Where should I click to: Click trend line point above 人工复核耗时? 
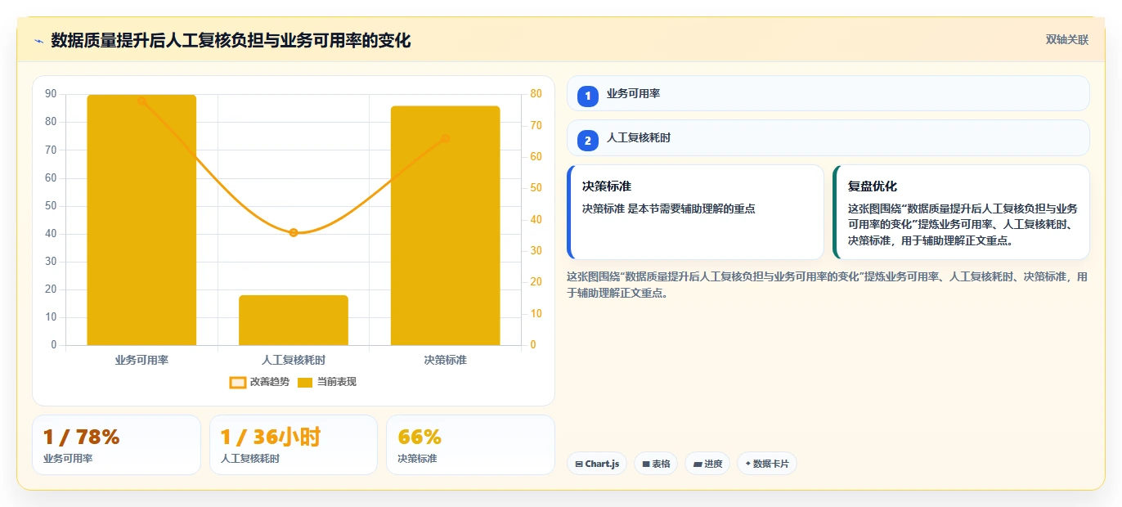point(294,232)
